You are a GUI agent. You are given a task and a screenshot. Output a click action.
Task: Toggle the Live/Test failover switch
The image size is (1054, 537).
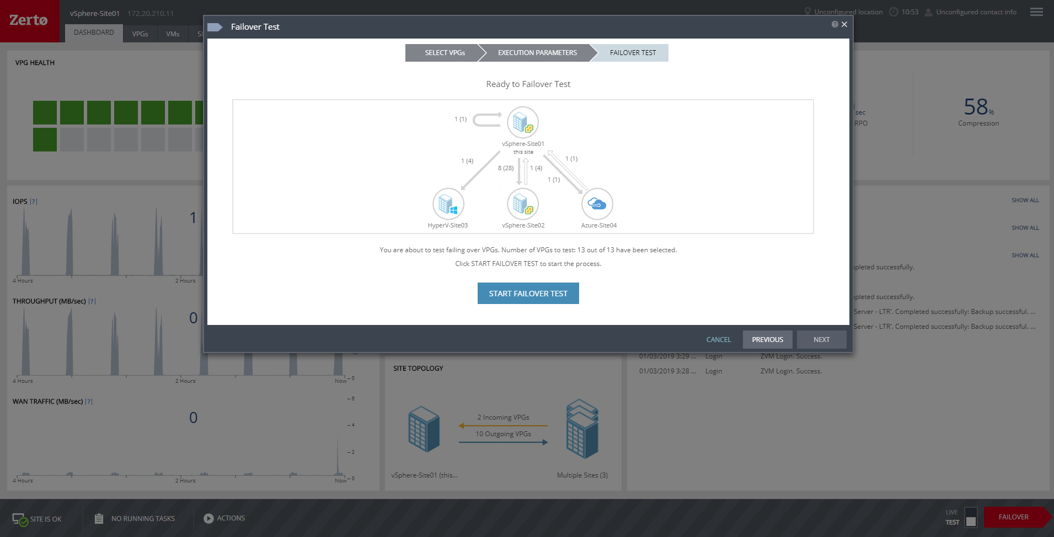[971, 517]
